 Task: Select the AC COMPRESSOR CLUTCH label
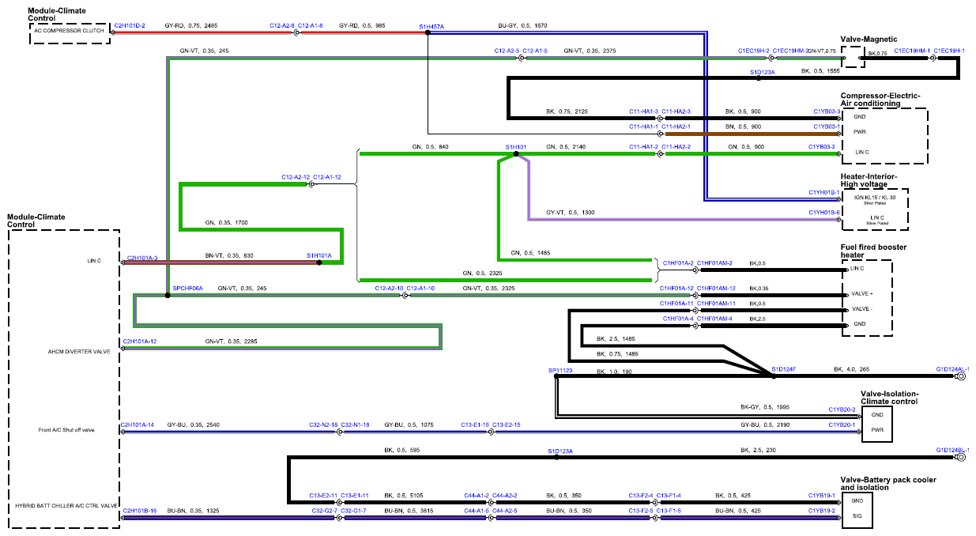click(x=68, y=32)
